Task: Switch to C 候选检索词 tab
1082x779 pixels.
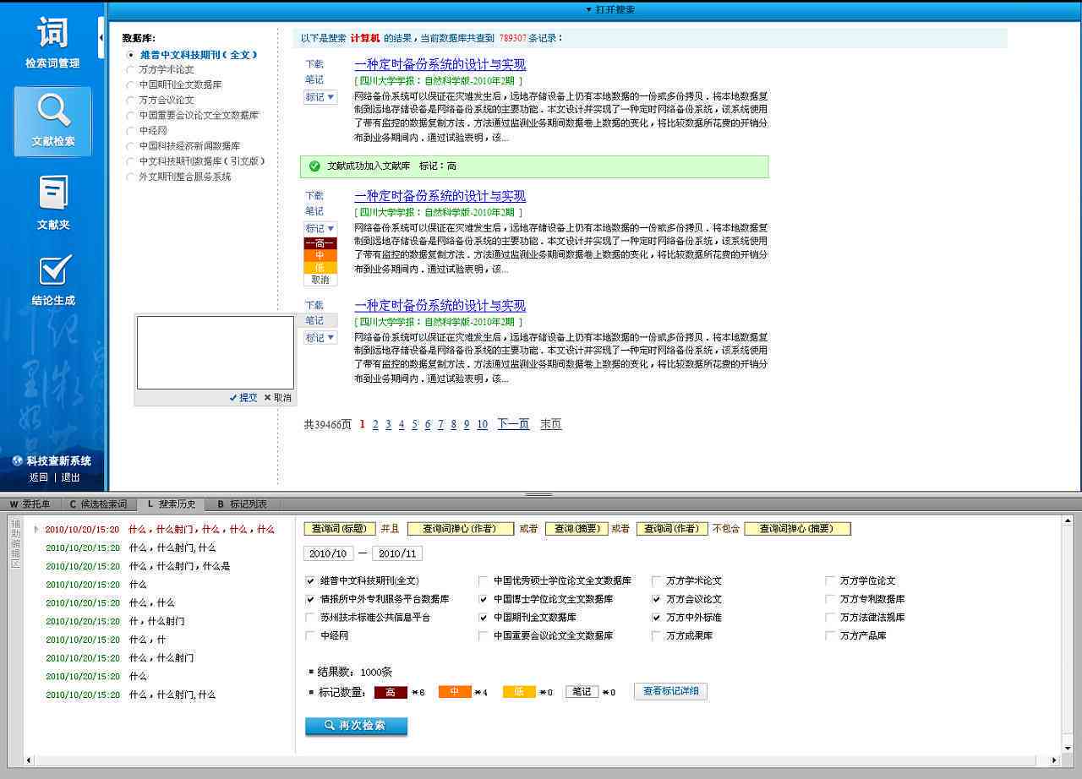Action: [98, 504]
